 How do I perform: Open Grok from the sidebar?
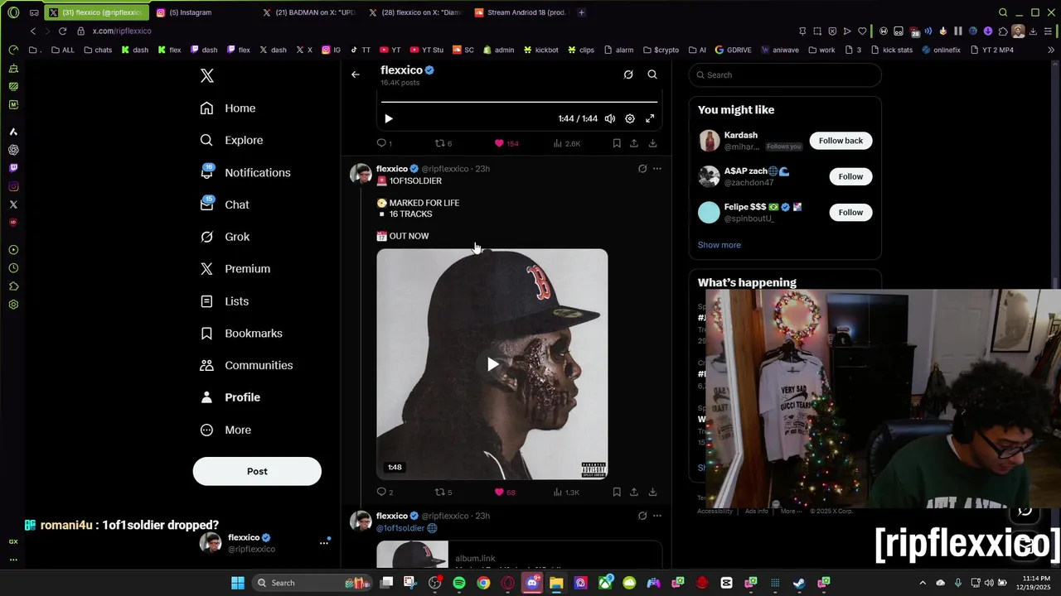coord(225,237)
